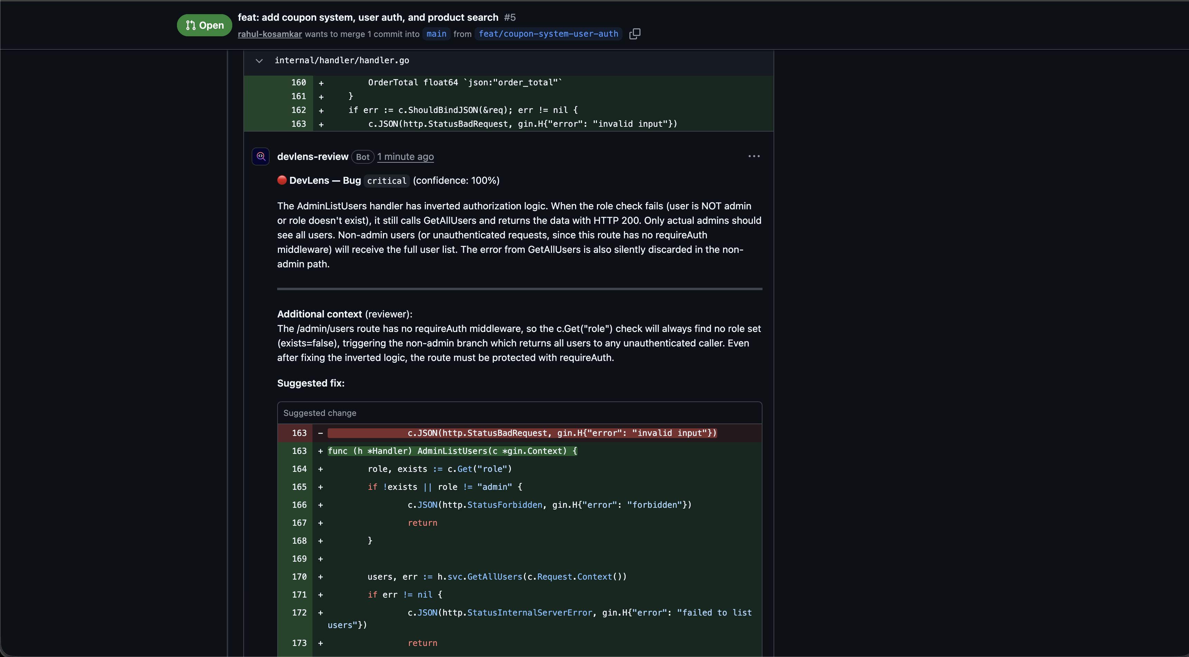Image resolution: width=1189 pixels, height=657 pixels.
Task: Click the pull request title text
Action: pyautogui.click(x=368, y=17)
